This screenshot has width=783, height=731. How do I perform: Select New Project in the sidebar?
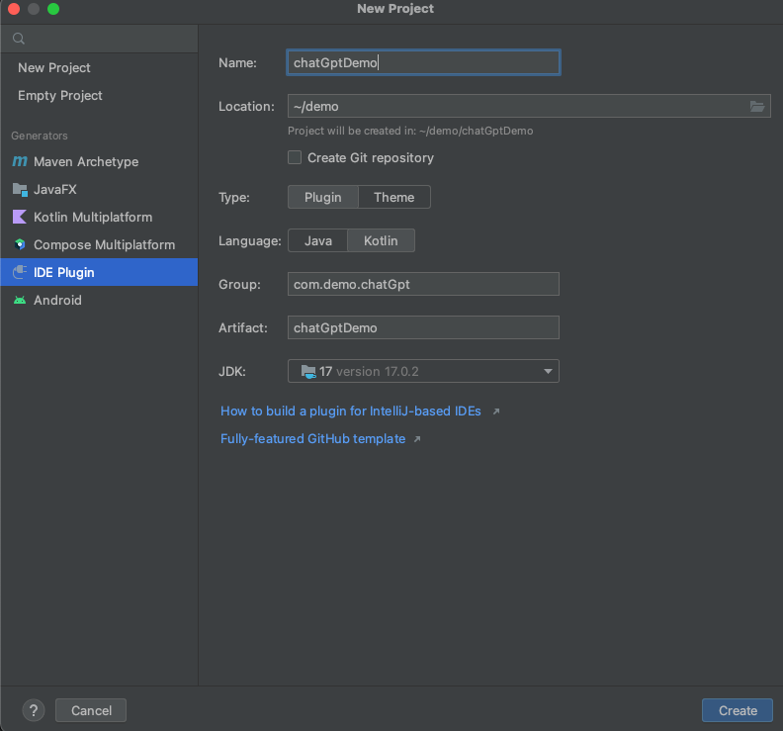[54, 67]
